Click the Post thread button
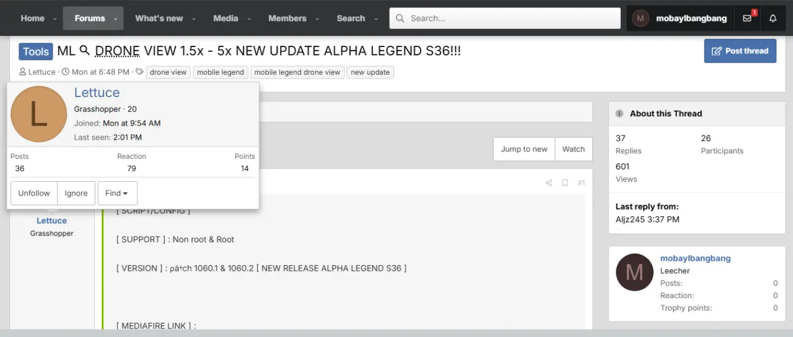This screenshot has width=793, height=337. (x=740, y=51)
